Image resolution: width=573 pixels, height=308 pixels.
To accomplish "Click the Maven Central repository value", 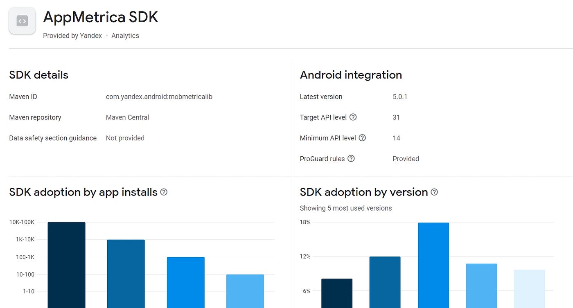I will click(127, 117).
